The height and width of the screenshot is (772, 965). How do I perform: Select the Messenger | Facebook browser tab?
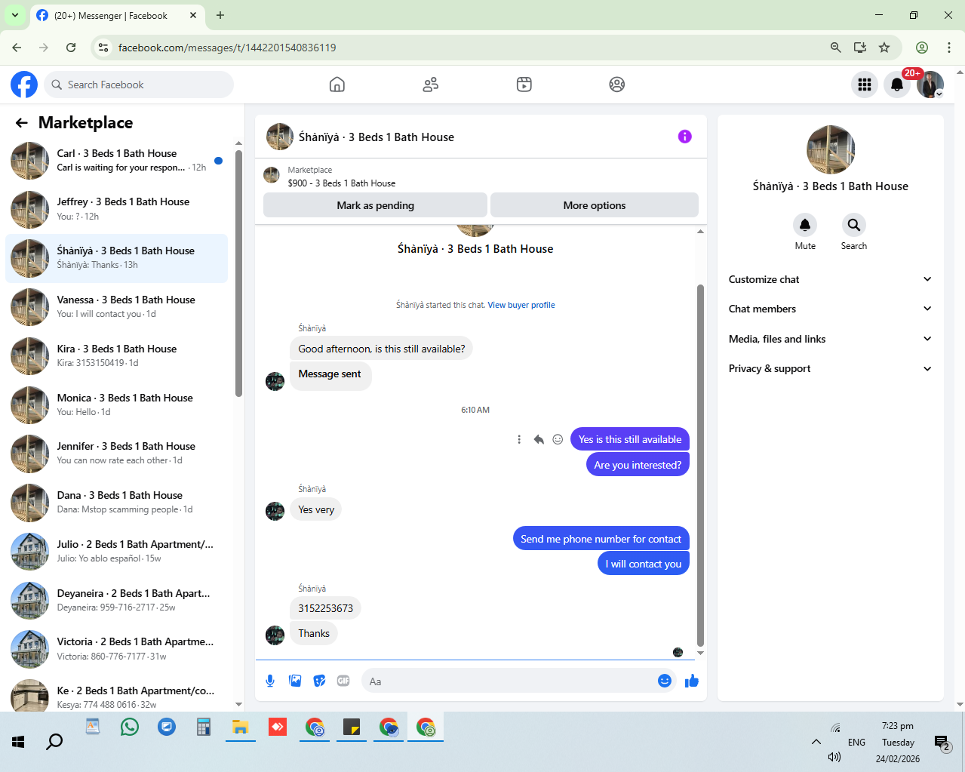[x=117, y=15]
